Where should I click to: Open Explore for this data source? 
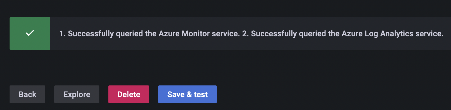pyautogui.click(x=77, y=94)
